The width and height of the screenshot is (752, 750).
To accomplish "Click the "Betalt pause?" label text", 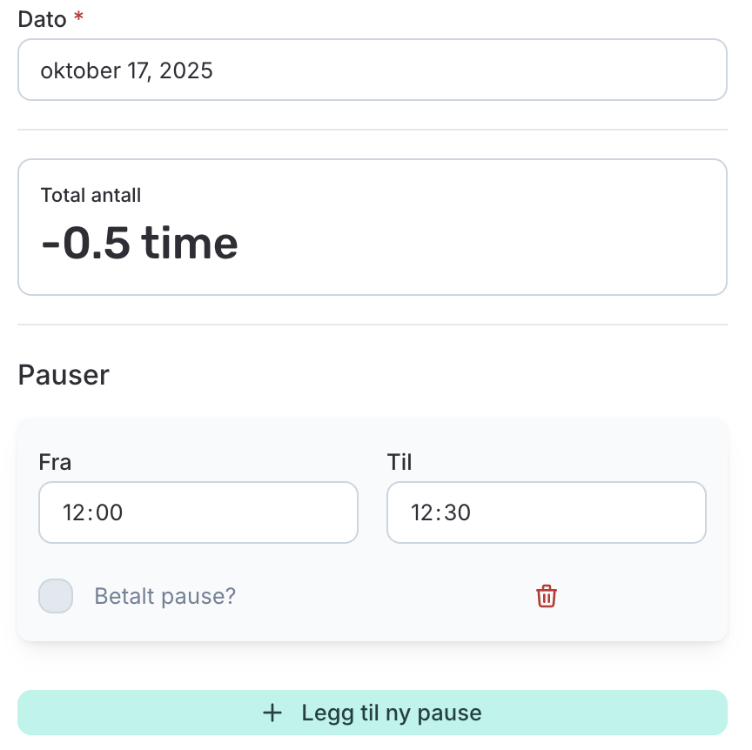I will click(x=165, y=597).
